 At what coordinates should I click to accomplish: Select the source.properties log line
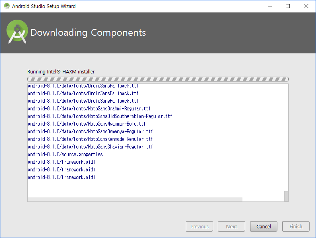pos(65,155)
